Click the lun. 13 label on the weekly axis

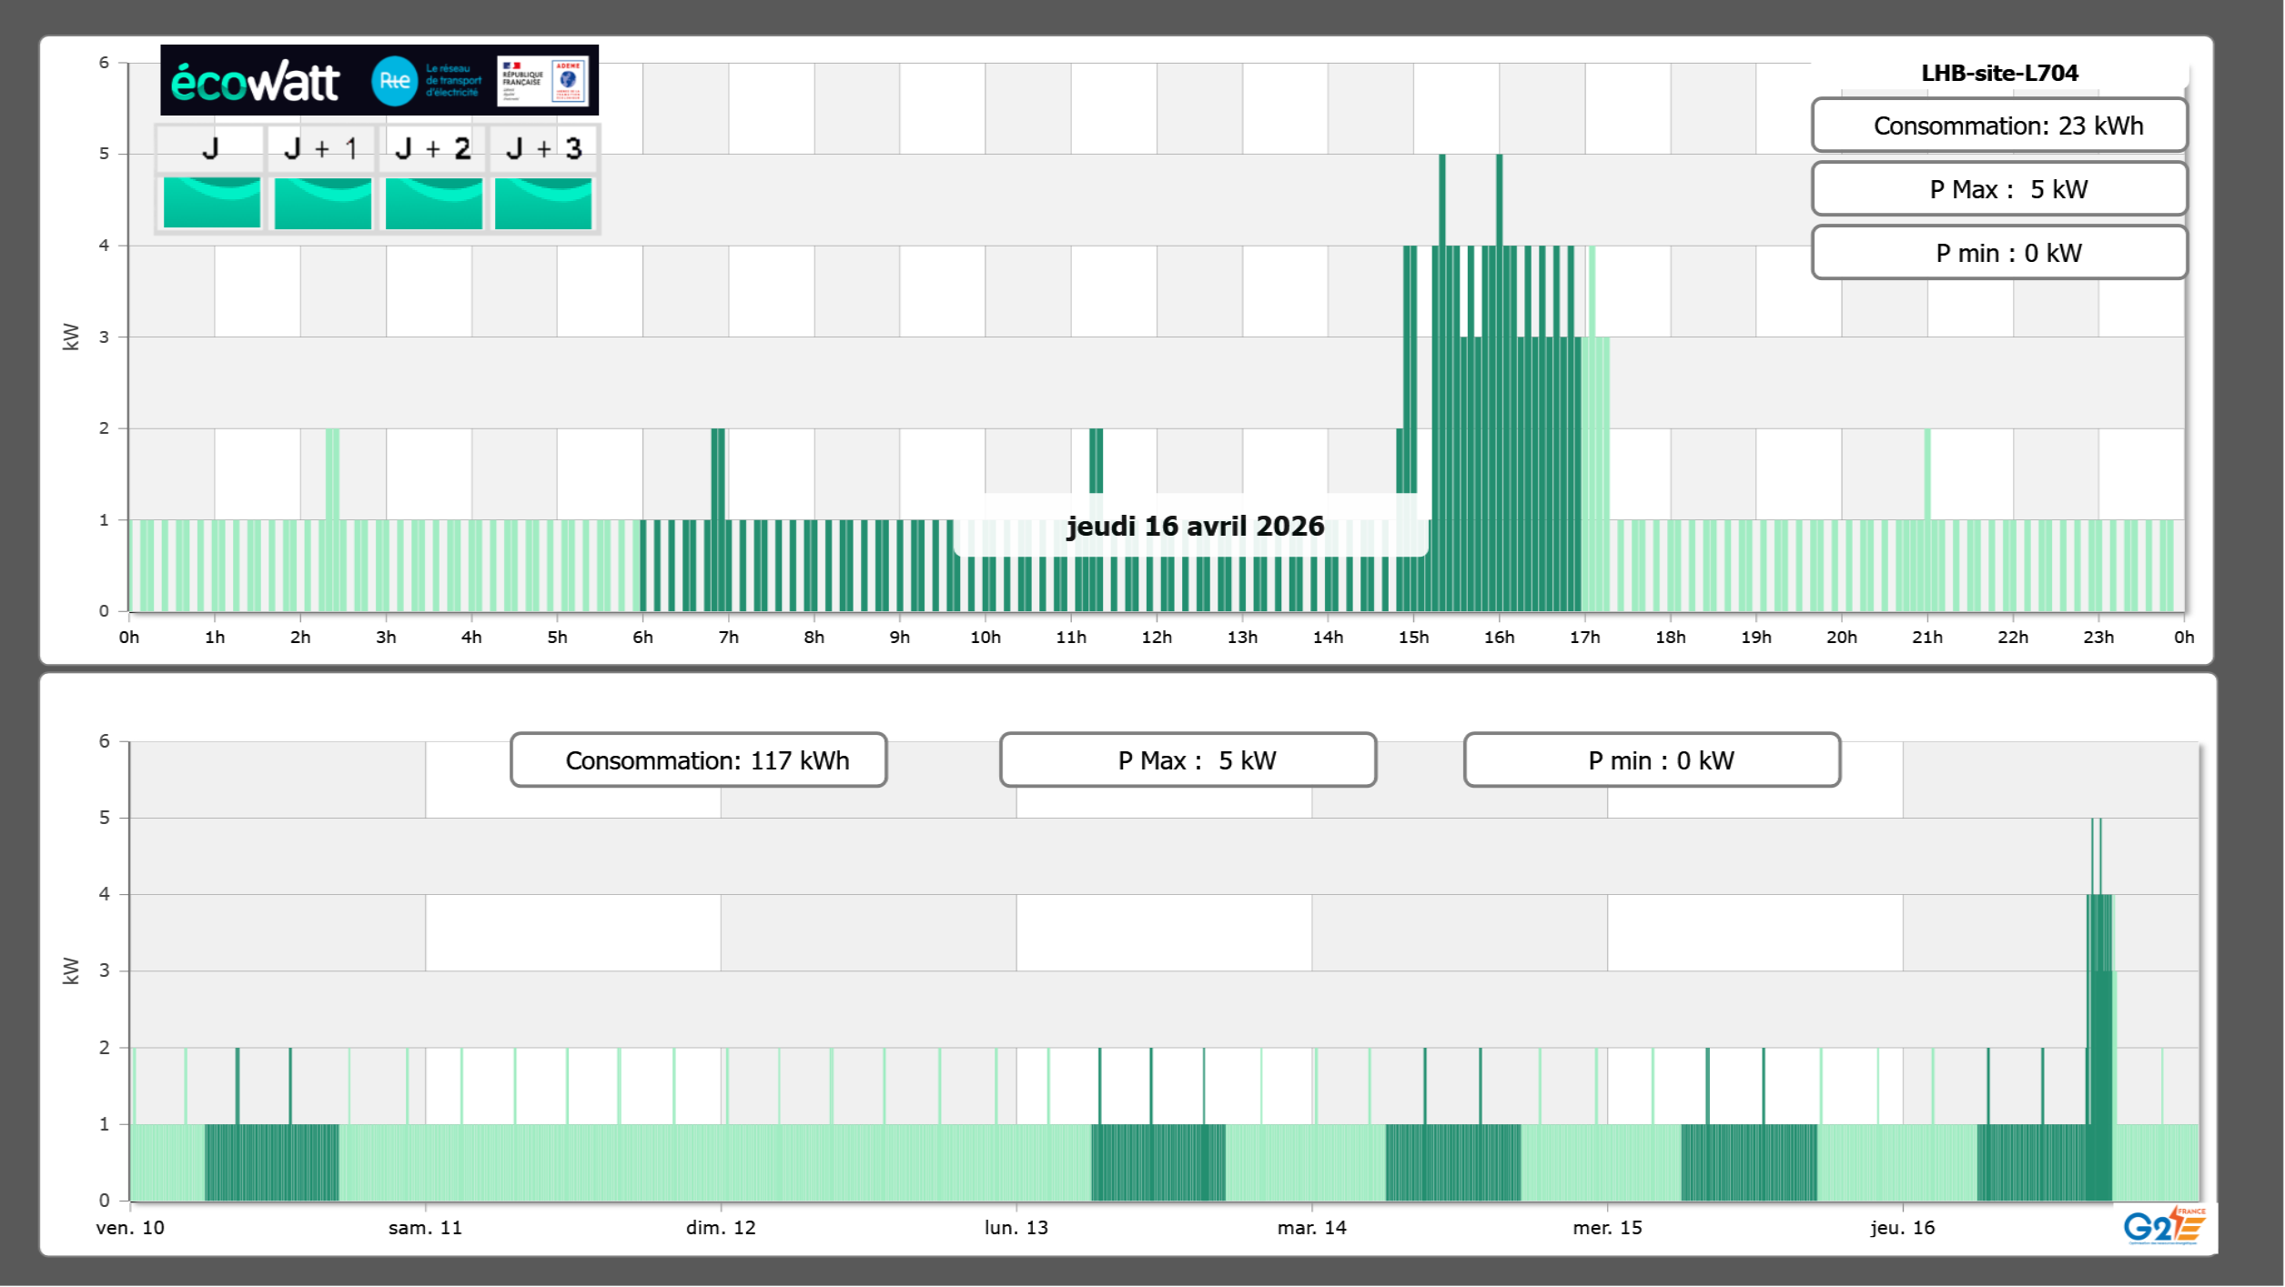[1016, 1228]
